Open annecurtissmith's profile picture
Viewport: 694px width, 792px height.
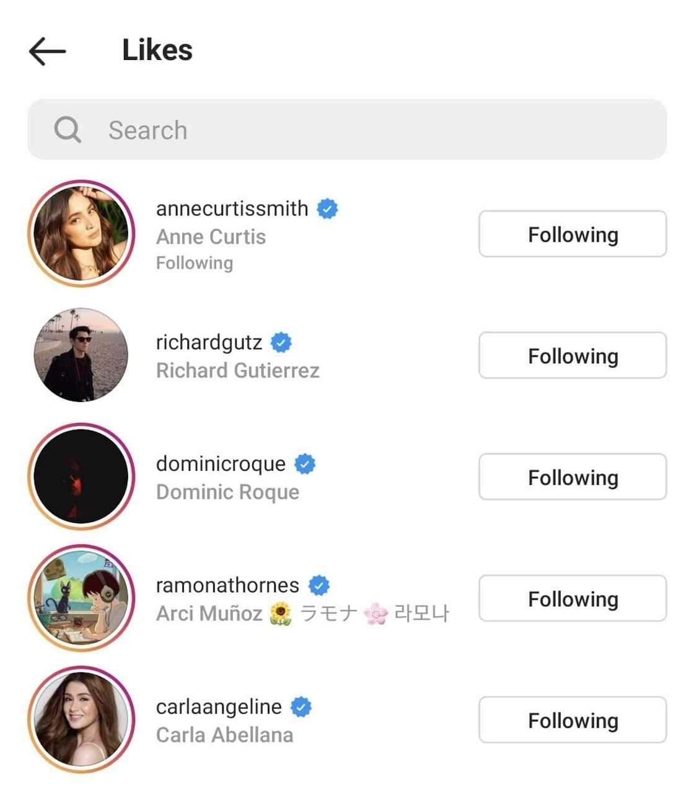pos(81,234)
